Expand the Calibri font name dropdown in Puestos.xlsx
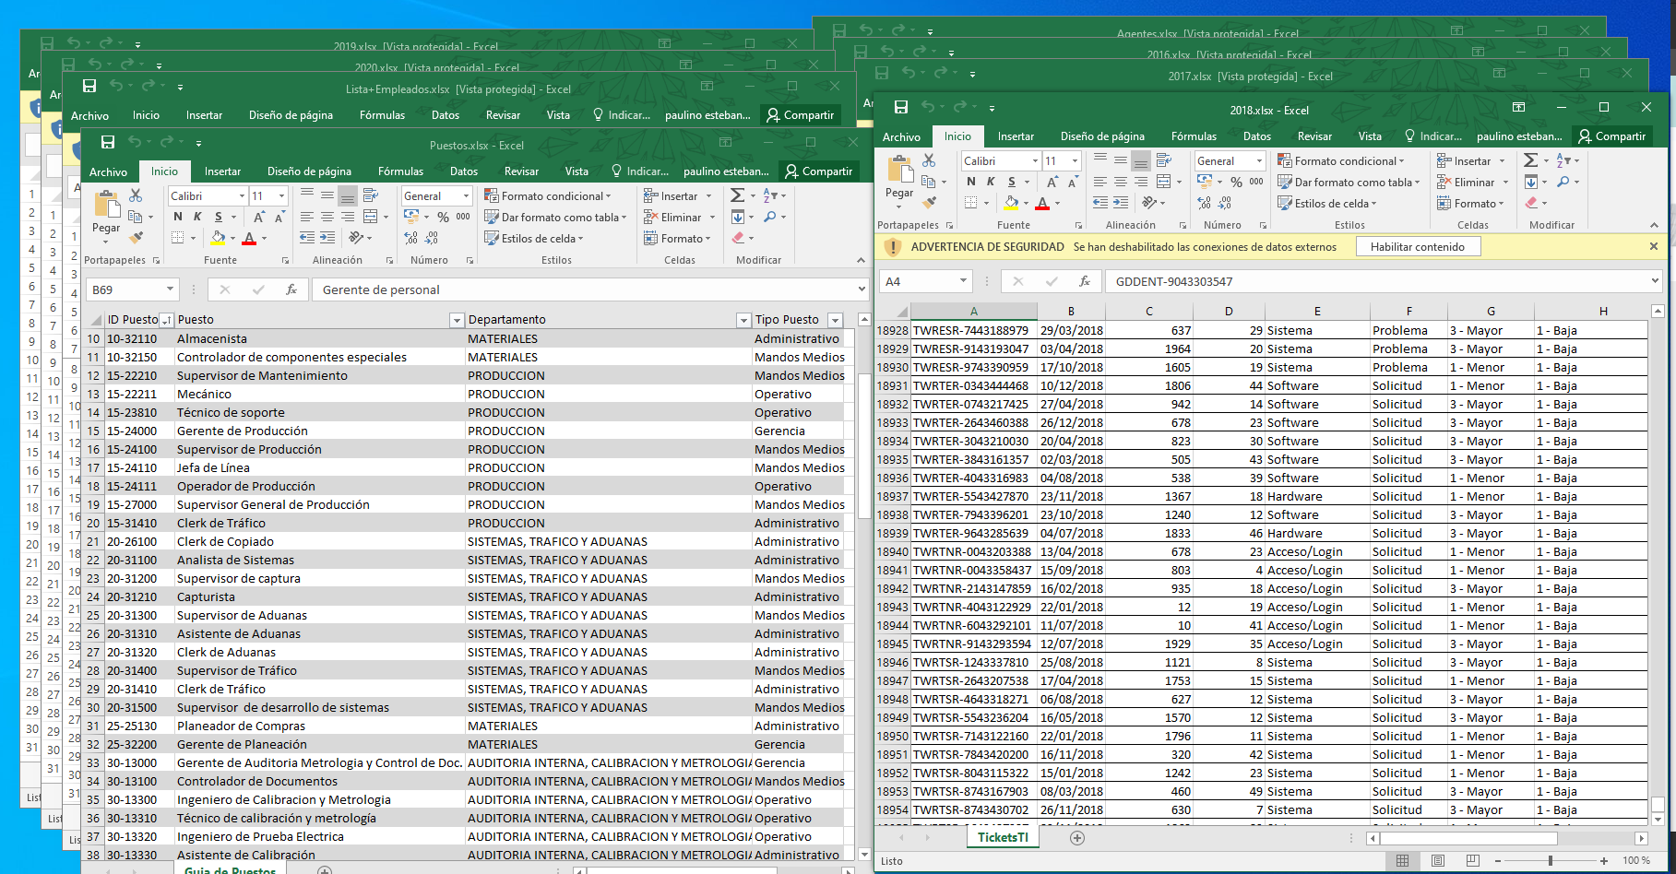Viewport: 1676px width, 874px height. (242, 195)
